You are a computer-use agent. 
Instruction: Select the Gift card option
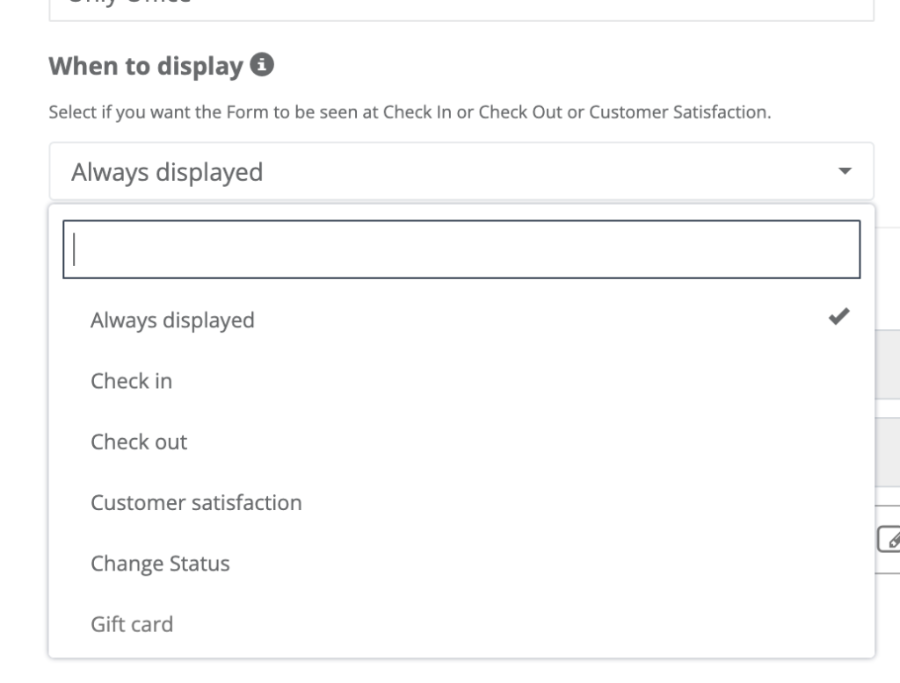461,624
